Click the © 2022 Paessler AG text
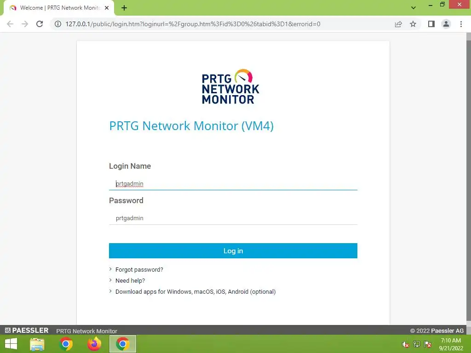This screenshot has height=353, width=471. [437, 330]
